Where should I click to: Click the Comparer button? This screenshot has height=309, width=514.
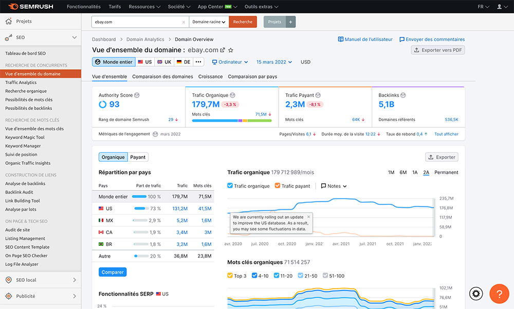tap(113, 272)
